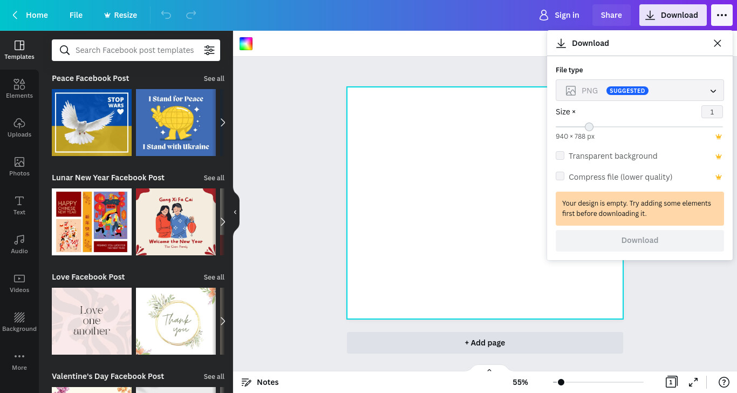
Task: Collapse the templates side panel
Action: pos(235,212)
